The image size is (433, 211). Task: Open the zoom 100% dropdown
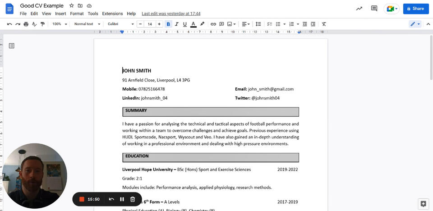[x=60, y=24]
